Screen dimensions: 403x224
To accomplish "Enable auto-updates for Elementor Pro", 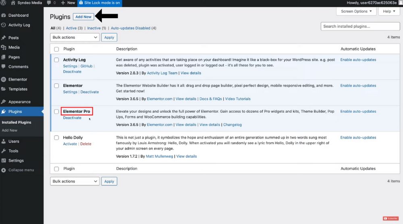I will pyautogui.click(x=358, y=112).
